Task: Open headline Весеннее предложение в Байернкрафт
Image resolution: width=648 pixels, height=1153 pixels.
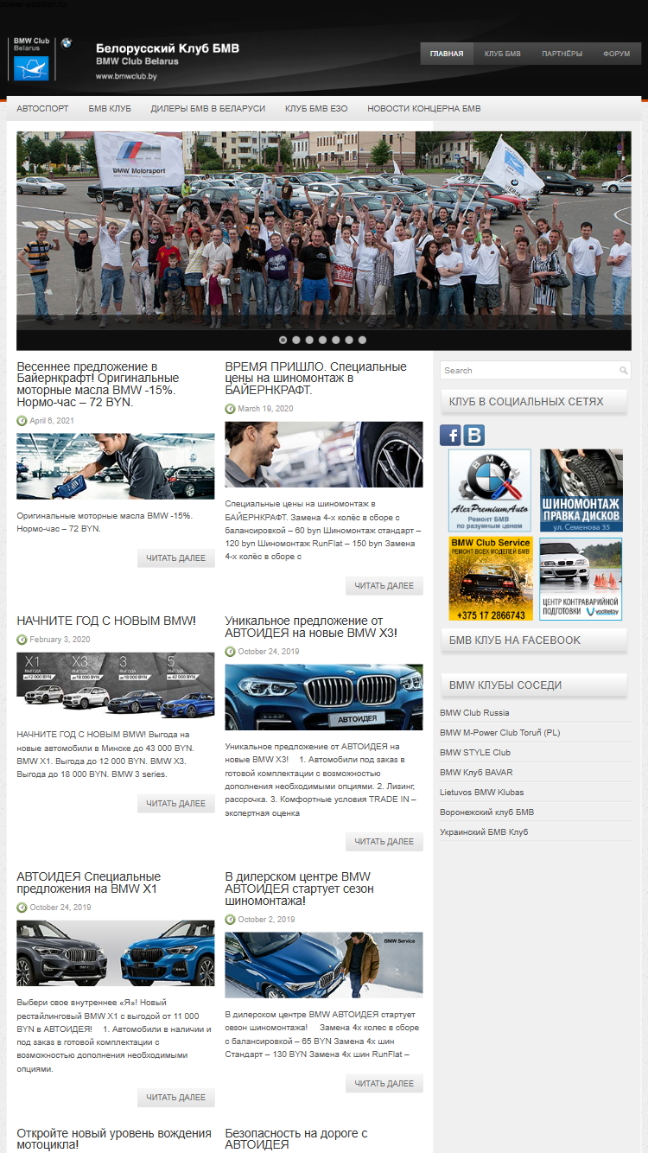Action: [98, 385]
